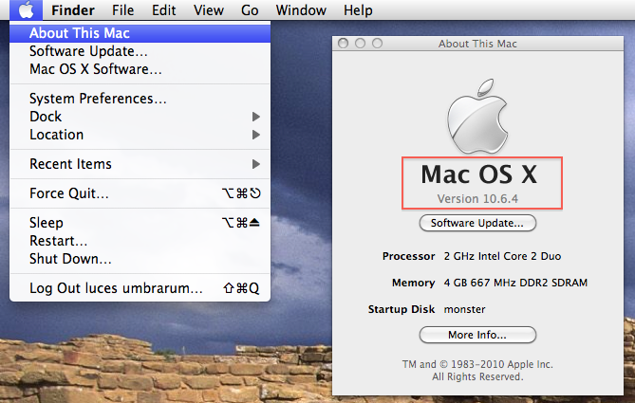635x403 pixels.
Task: Open the Go menu
Action: 250,9
